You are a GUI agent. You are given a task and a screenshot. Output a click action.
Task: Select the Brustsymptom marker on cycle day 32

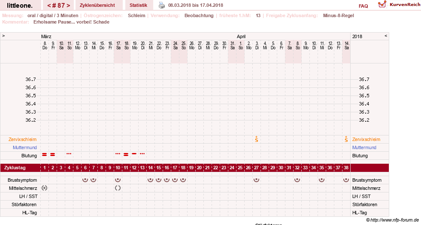pos(297,180)
